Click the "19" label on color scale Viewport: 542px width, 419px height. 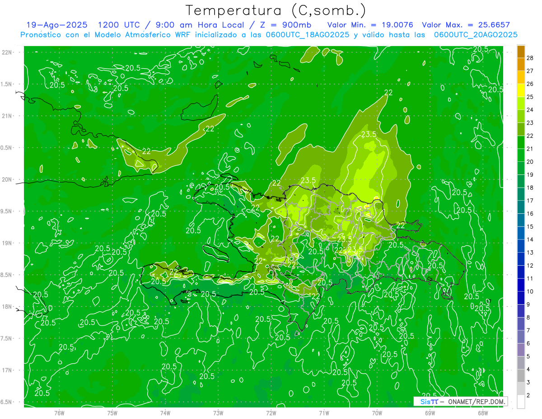click(531, 174)
